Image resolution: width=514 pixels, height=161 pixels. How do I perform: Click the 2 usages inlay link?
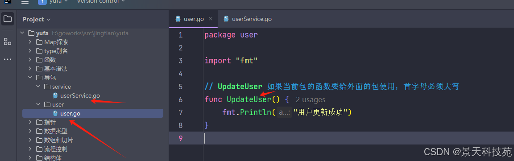pos(311,99)
